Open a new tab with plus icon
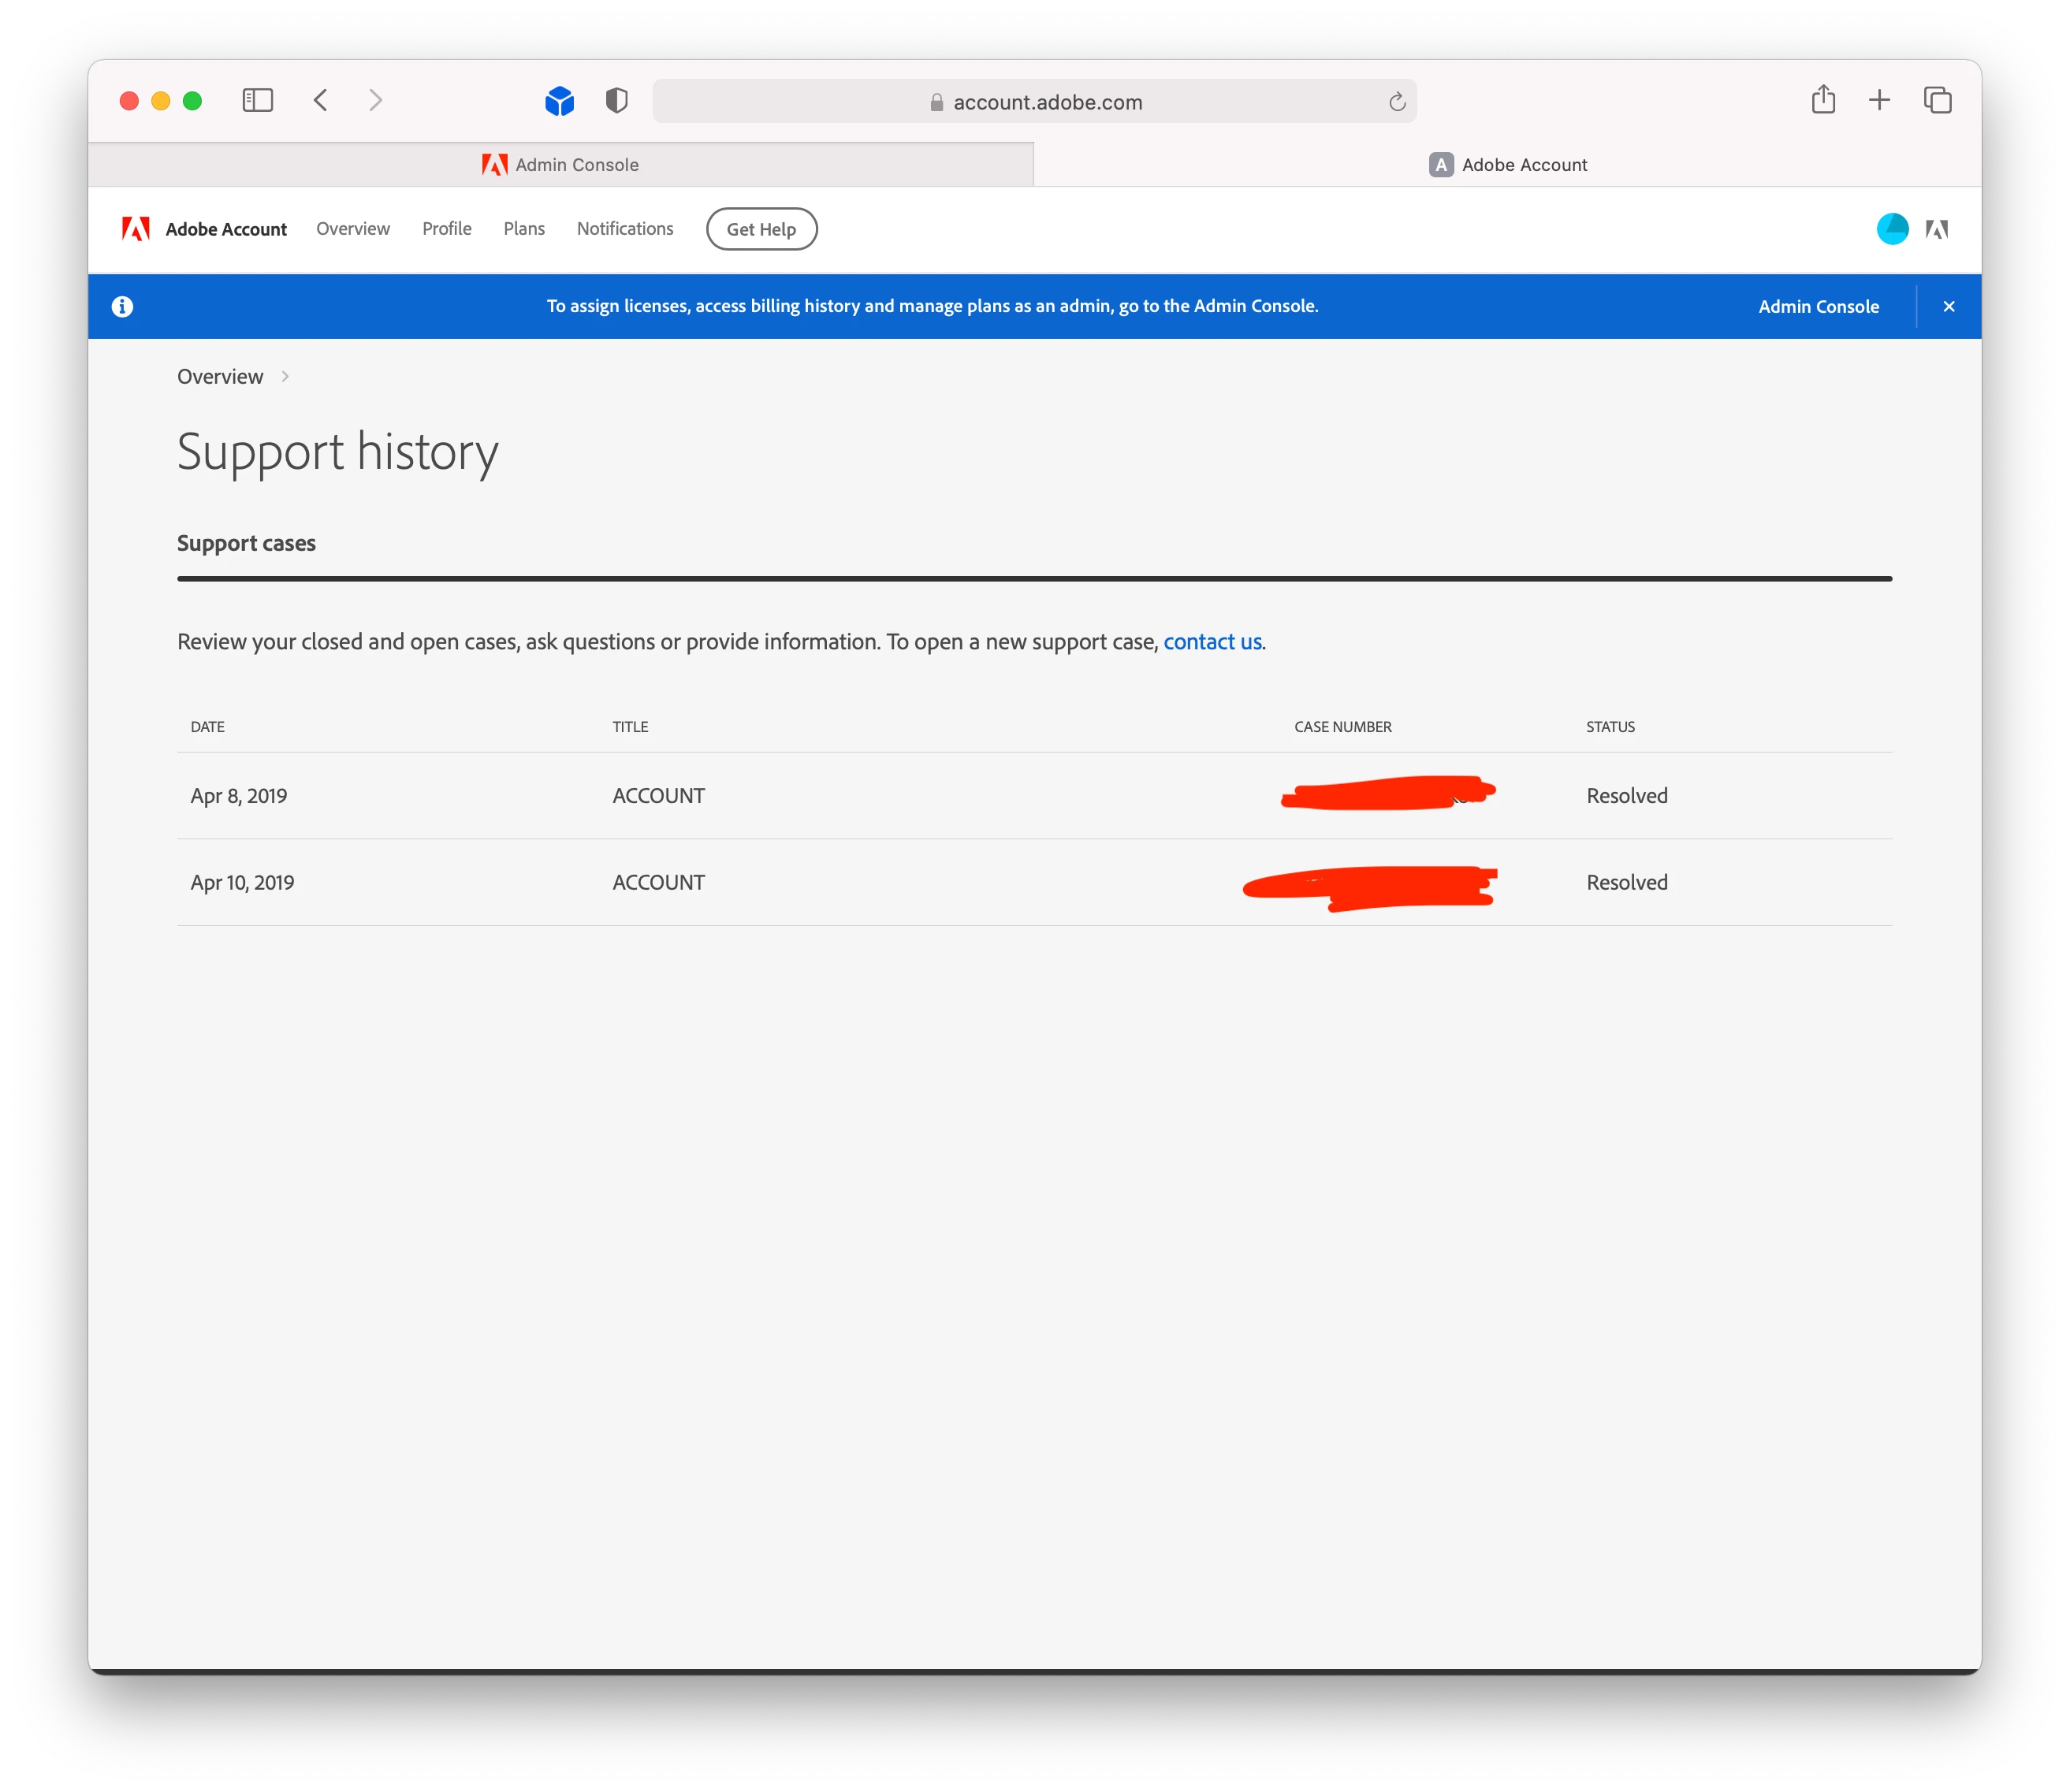Viewport: 2070px width, 1792px height. (x=1879, y=100)
